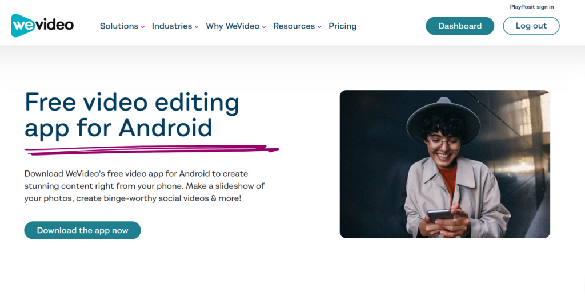The image size is (585, 301).
Task: Click the hero photo of woman with phone
Action: [x=444, y=164]
